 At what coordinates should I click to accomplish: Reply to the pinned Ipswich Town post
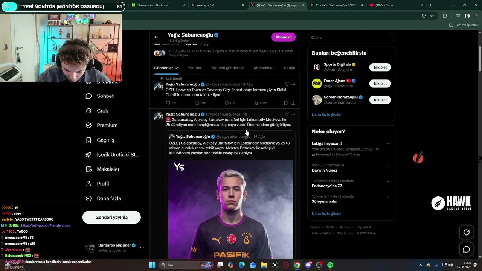171,103
